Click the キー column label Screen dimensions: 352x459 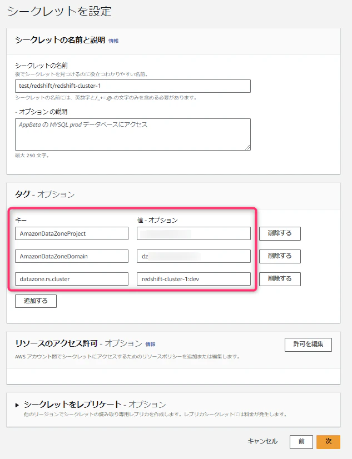tap(21, 220)
